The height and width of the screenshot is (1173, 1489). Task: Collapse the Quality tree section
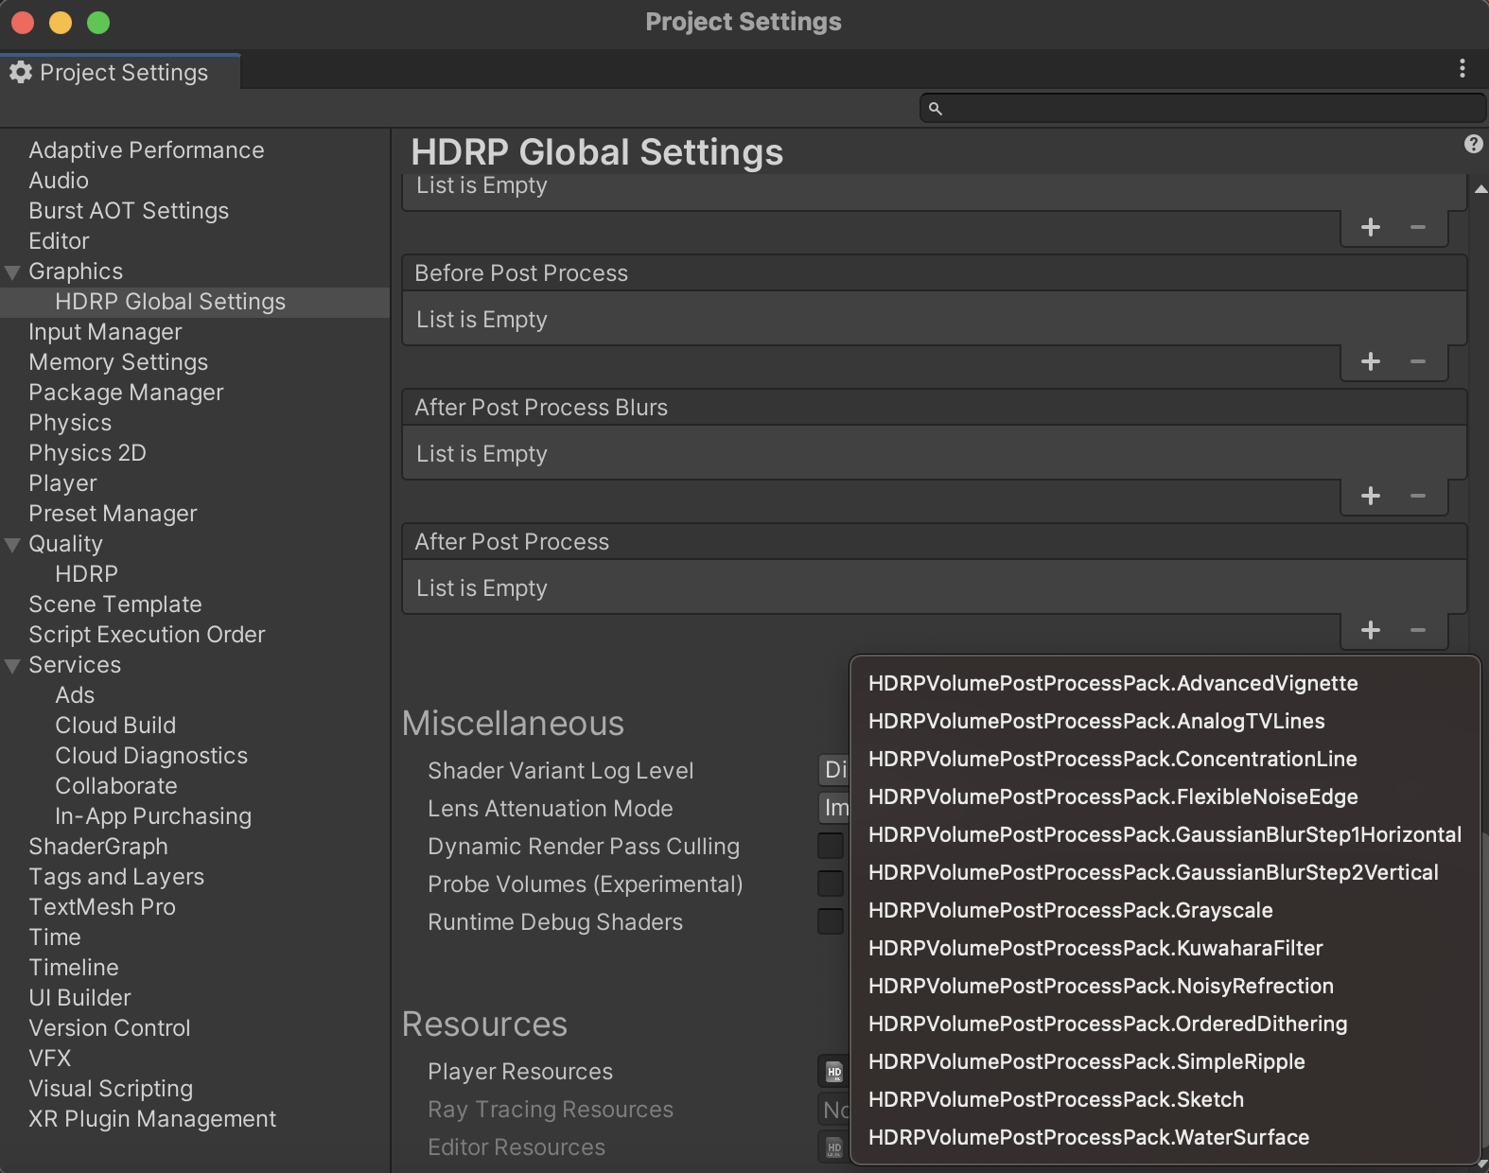point(12,545)
